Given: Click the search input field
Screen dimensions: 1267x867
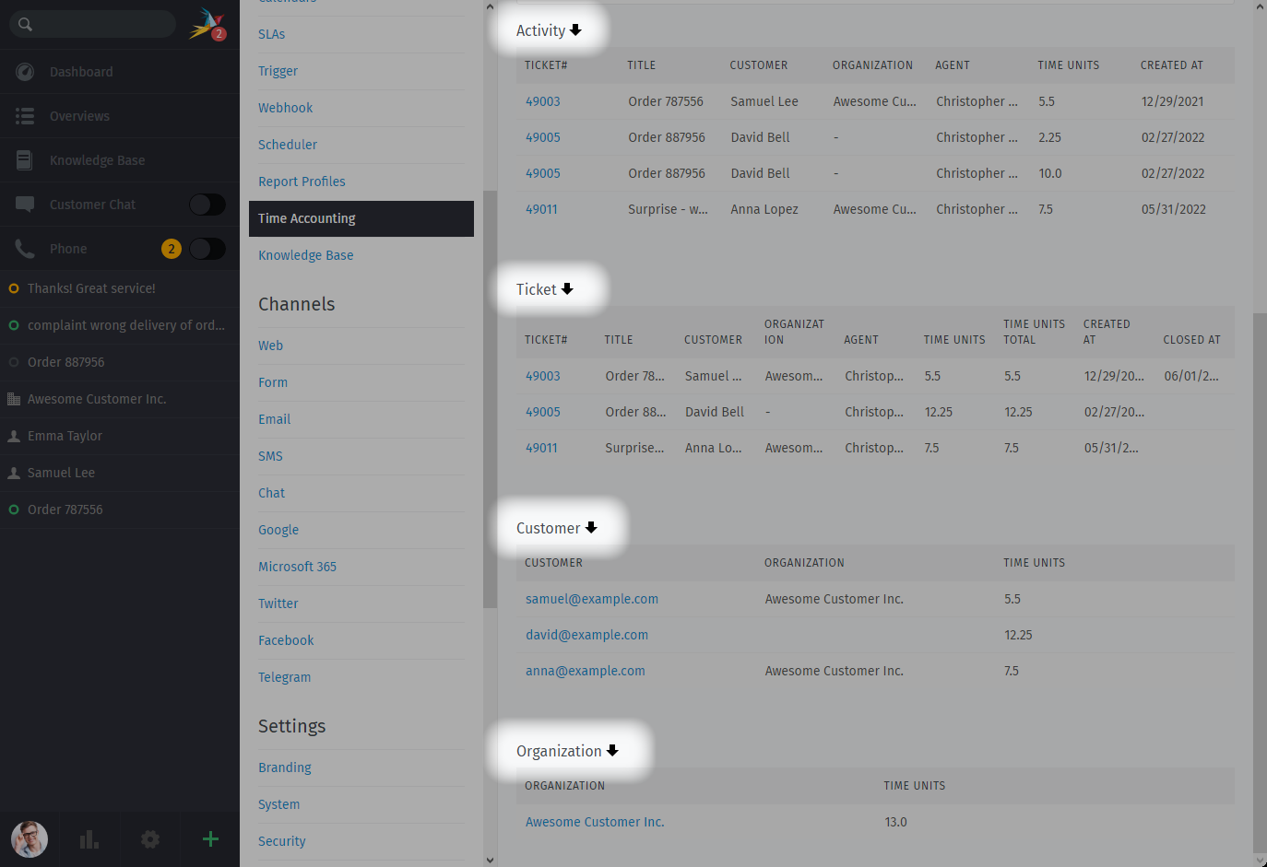Looking at the screenshot, I should click(x=92, y=24).
